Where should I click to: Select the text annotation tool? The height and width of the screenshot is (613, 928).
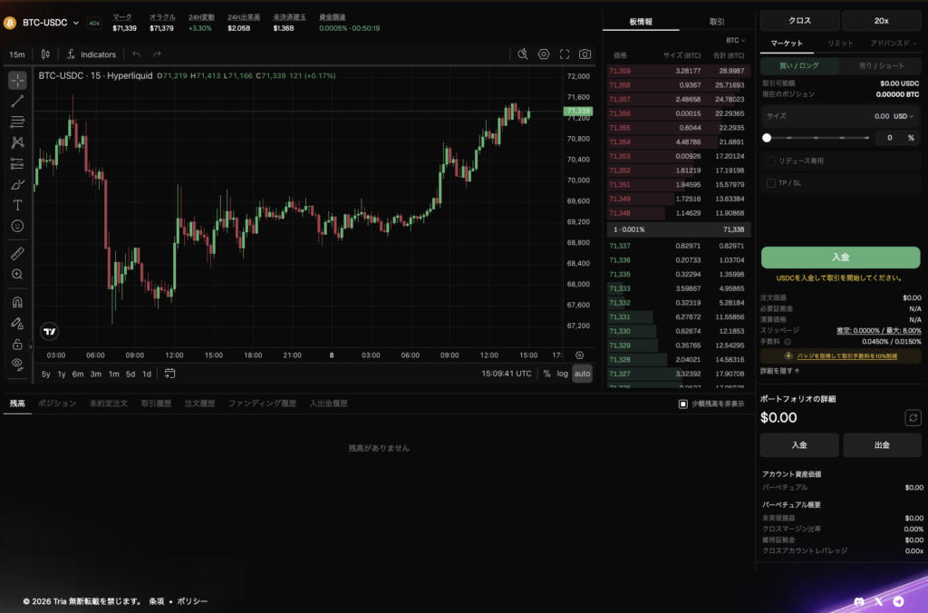coord(17,205)
